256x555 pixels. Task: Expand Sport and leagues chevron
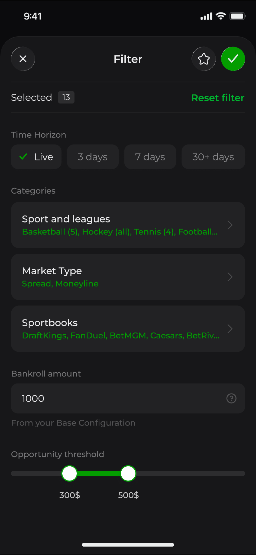230,225
